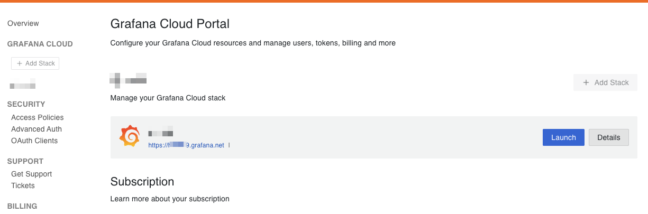The height and width of the screenshot is (214, 648).
Task: Select Advanced Auth in the sidebar
Action: (x=36, y=129)
